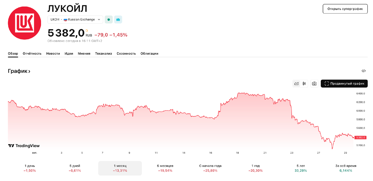Activate the "С начала года" period
This screenshot has height=181, width=373.
210,168
